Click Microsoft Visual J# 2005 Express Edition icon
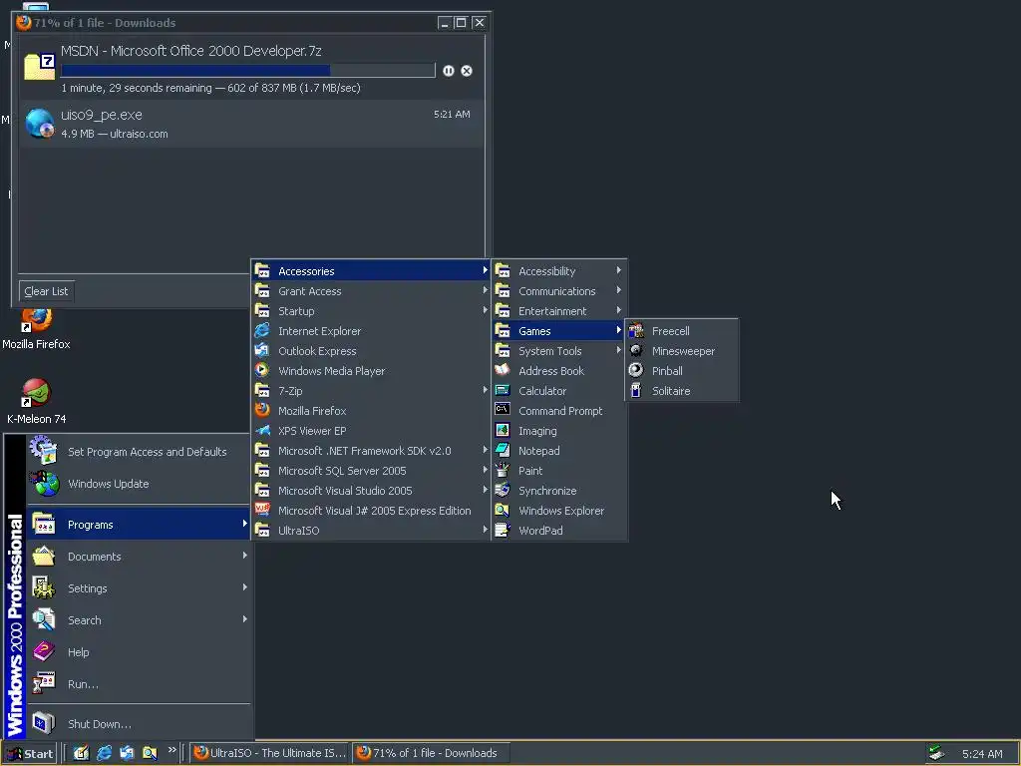 click(x=262, y=510)
